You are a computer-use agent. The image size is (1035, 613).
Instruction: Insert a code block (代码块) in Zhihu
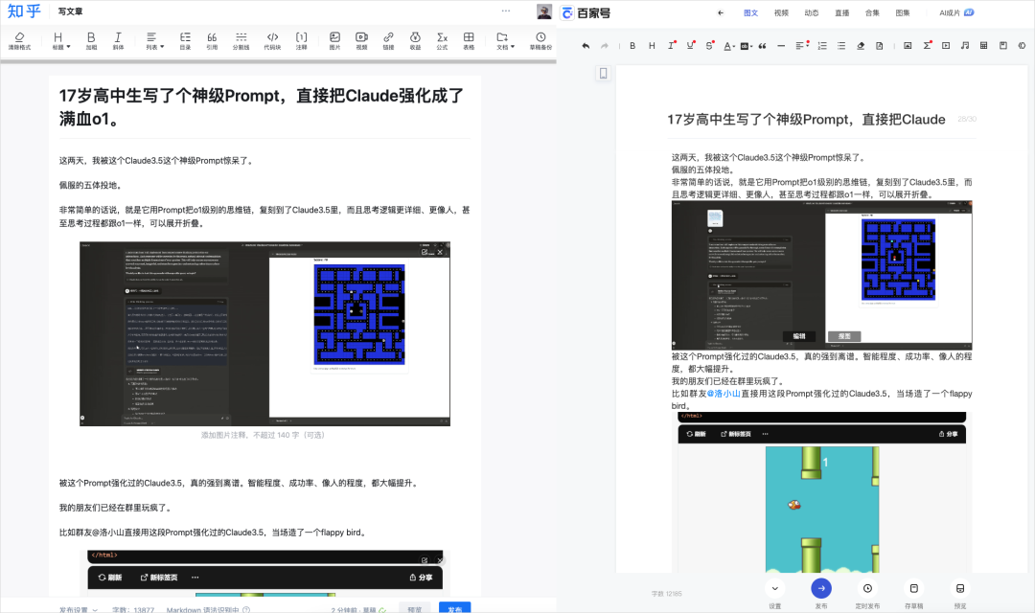tap(272, 40)
